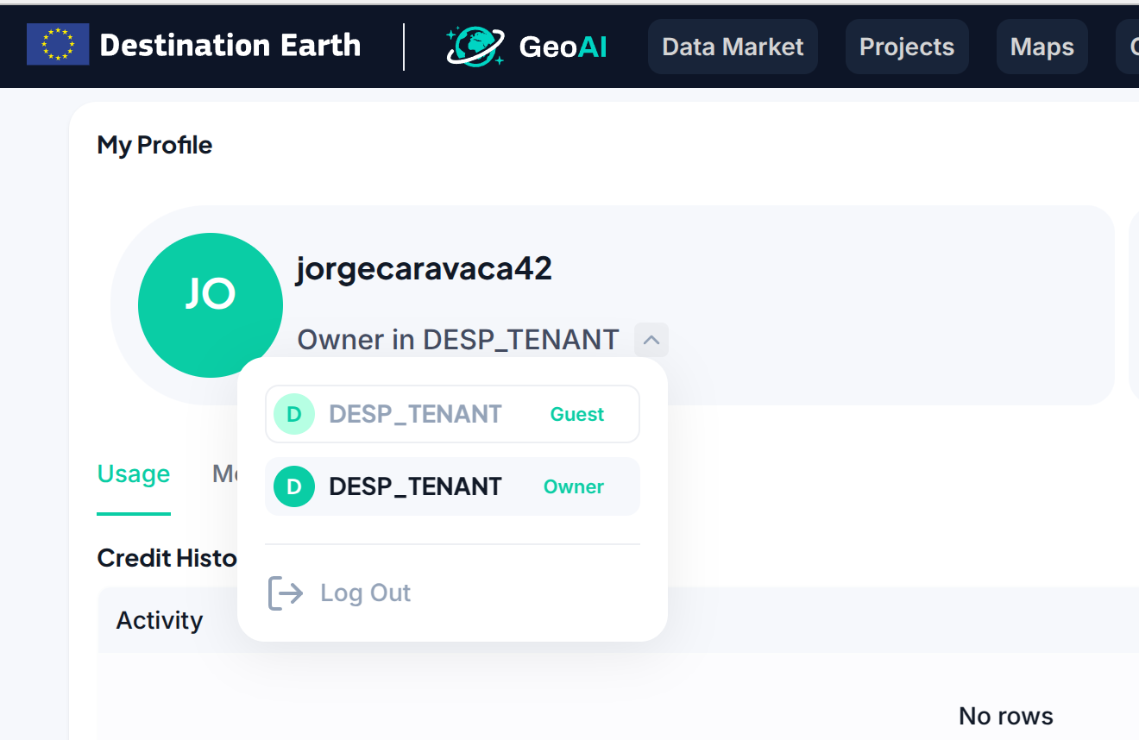Open the Data Market section

[732, 47]
